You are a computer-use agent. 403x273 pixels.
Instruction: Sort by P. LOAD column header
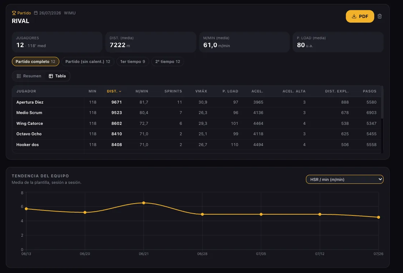click(x=230, y=91)
